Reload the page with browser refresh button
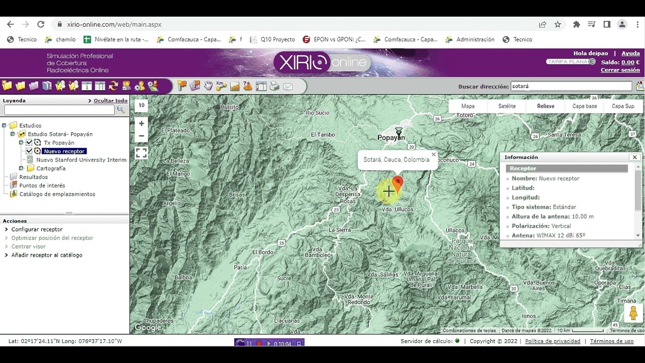645x363 pixels. point(41,24)
